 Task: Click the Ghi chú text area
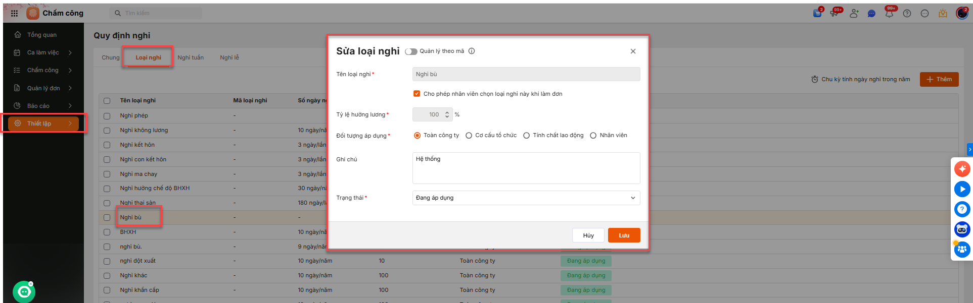(x=526, y=168)
